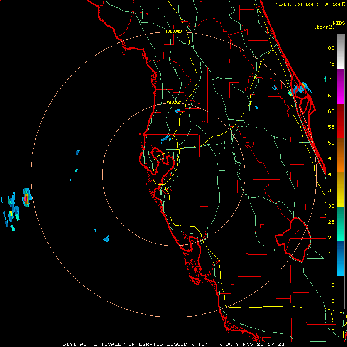The width and height of the screenshot is (347, 347).
Task: Click the blue echo cluster on the northeast coast
Action: coord(300,89)
